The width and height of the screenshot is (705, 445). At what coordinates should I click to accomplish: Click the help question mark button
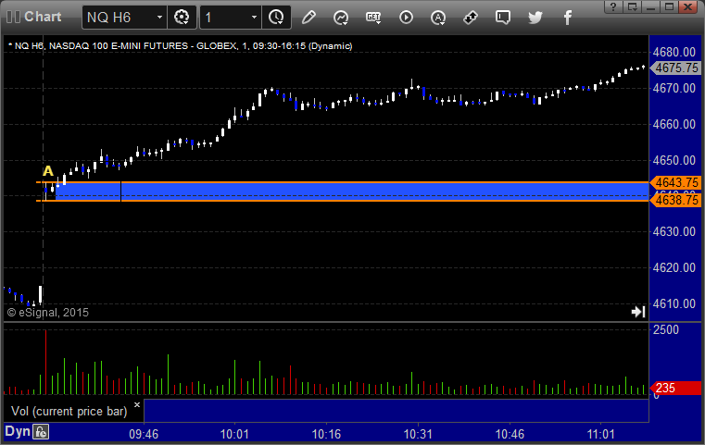coord(613,6)
